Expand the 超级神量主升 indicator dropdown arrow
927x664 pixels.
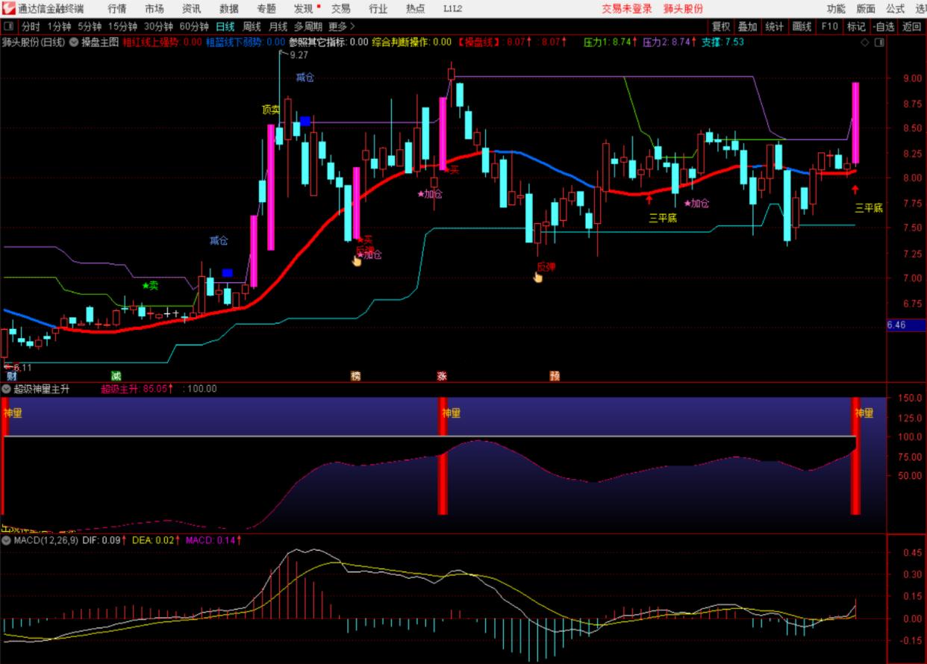coord(7,389)
